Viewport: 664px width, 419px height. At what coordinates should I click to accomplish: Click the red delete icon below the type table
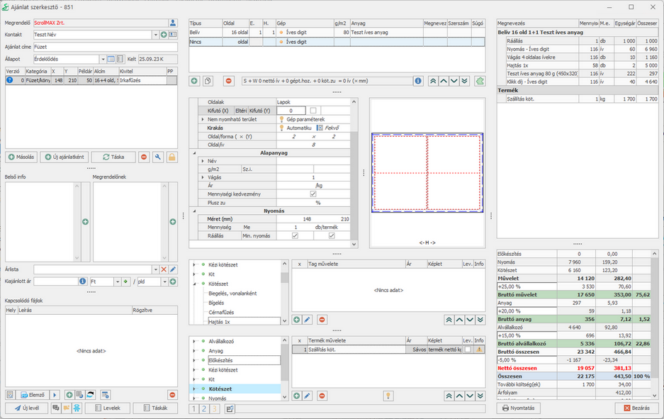pos(229,82)
